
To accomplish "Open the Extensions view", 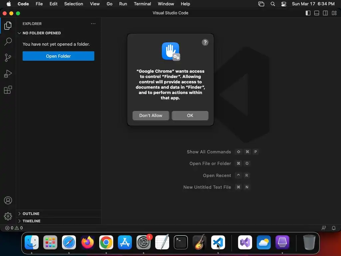I will [x=8, y=90].
